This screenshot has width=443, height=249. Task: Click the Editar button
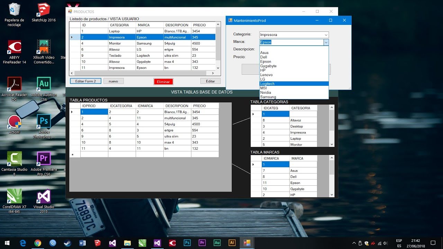pyautogui.click(x=210, y=81)
